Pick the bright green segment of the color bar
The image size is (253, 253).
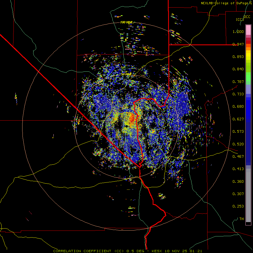pos(248,77)
